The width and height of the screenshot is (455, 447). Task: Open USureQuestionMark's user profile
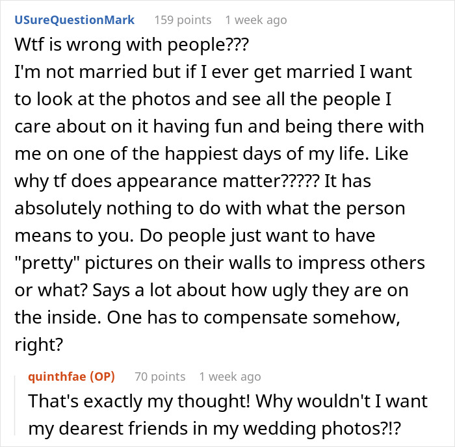click(73, 20)
